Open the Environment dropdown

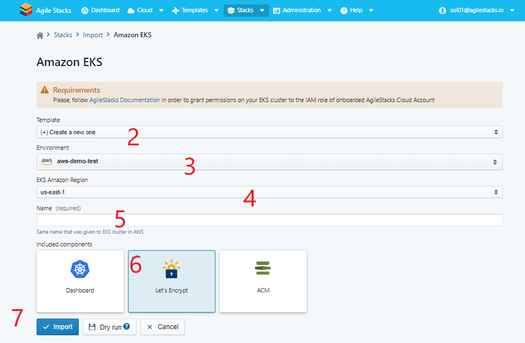[x=270, y=162]
